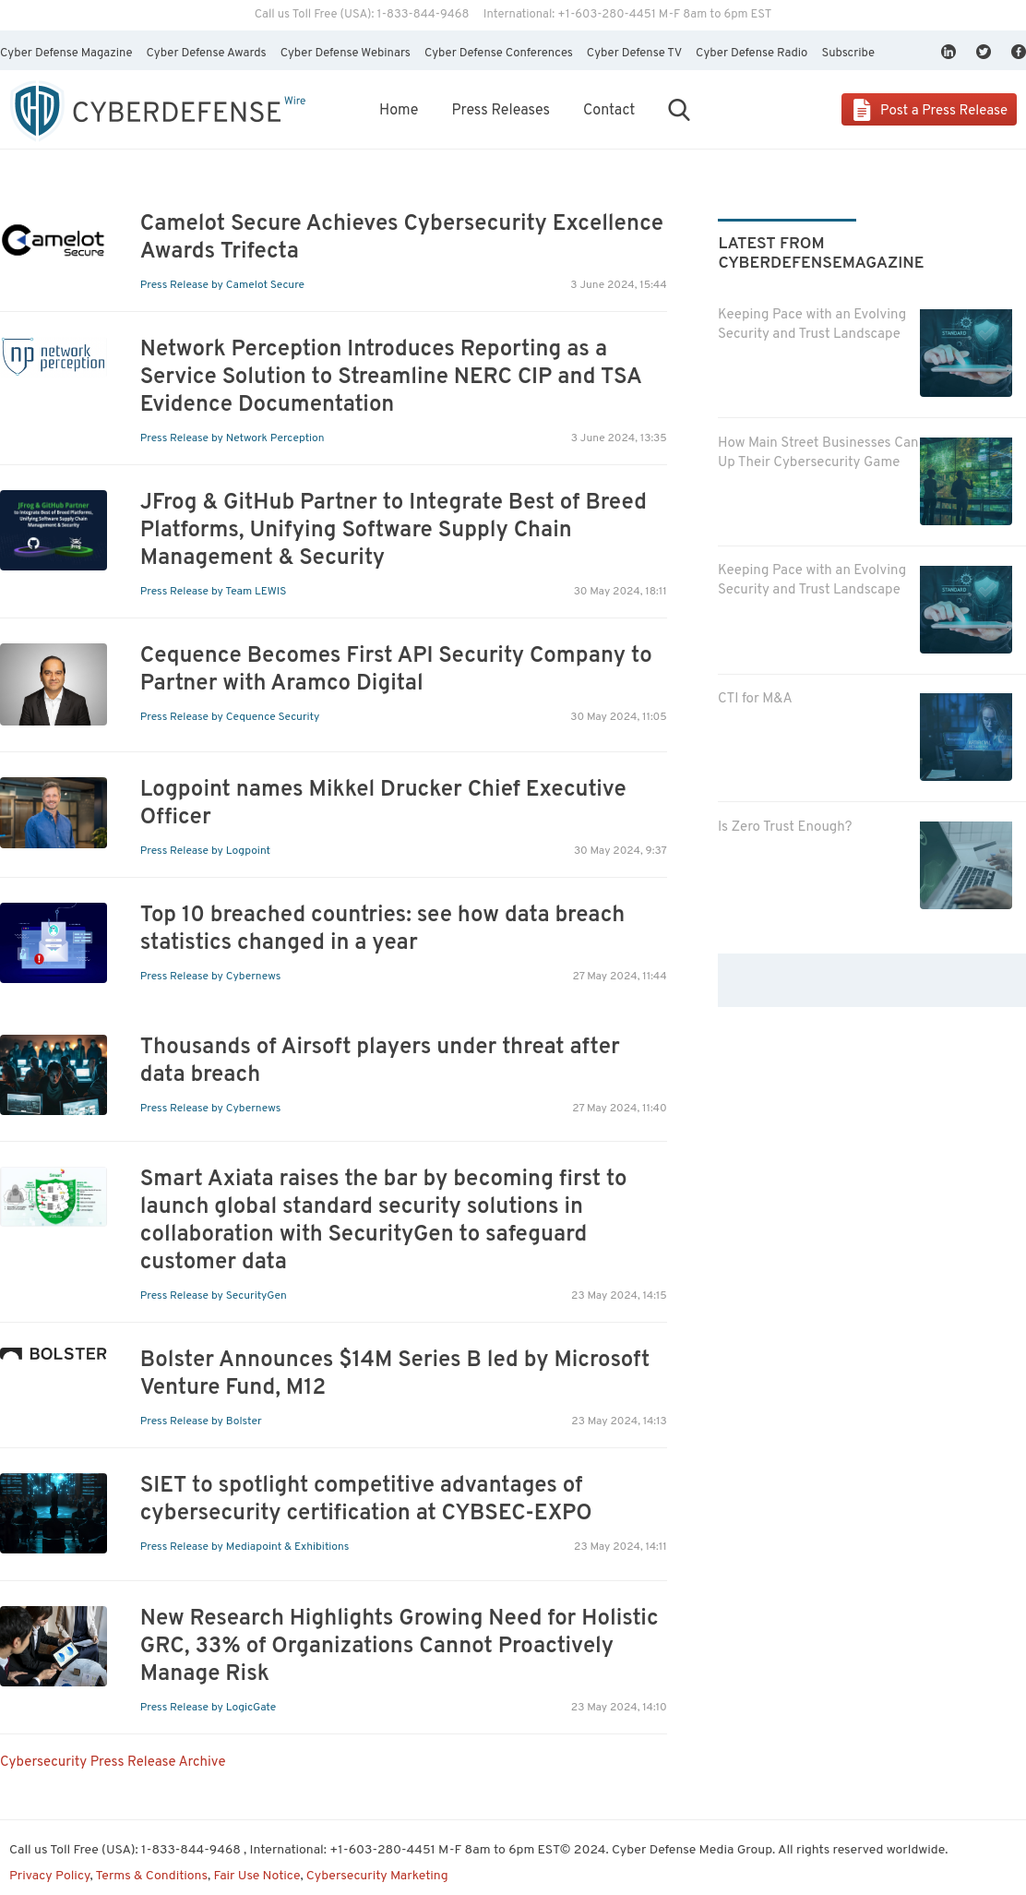Go to the Home menu item
Viewport: 1026px width, 1895px height.
[x=399, y=110]
